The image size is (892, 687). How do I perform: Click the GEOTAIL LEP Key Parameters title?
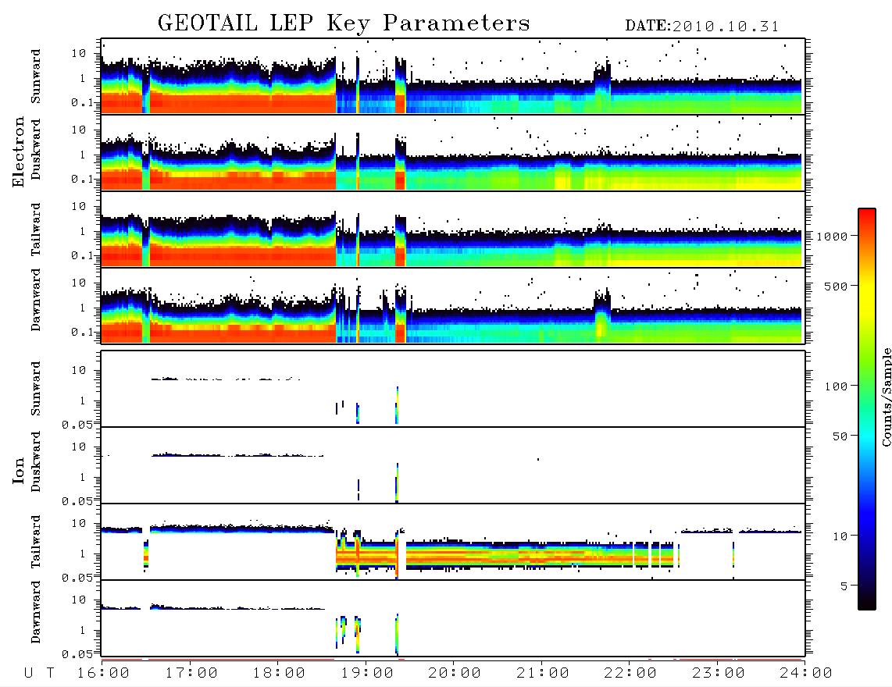click(x=344, y=23)
